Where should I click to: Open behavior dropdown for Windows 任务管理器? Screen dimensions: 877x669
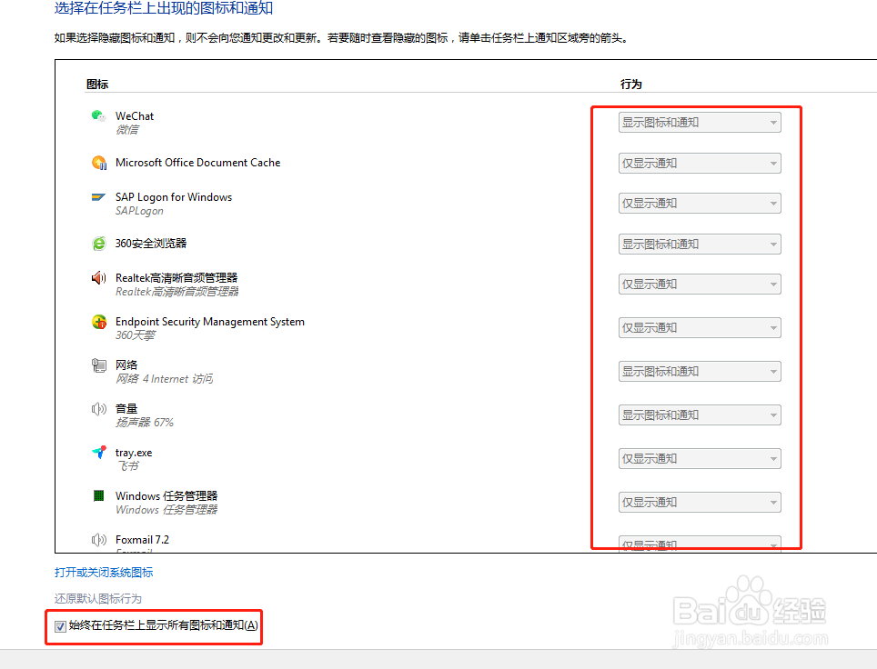[x=700, y=503]
